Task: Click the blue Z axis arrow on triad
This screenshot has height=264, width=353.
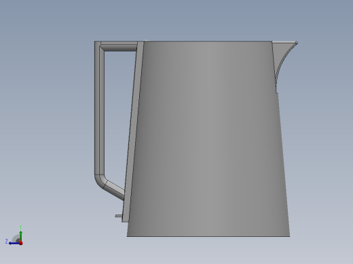Action: [x=14, y=243]
